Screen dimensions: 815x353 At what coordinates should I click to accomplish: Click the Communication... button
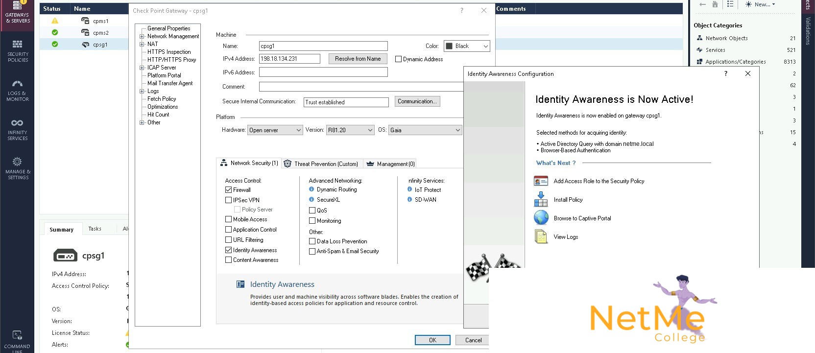tap(417, 101)
